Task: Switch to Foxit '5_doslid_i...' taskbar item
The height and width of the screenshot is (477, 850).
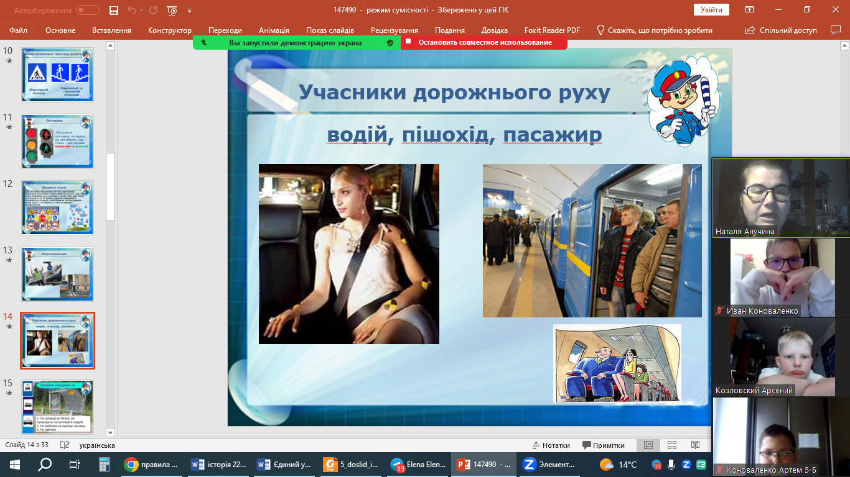Action: click(x=350, y=464)
